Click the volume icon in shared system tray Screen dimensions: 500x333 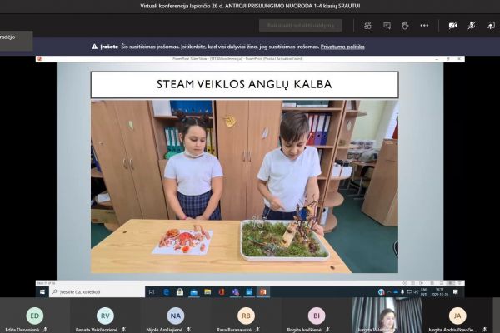pyautogui.click(x=416, y=292)
